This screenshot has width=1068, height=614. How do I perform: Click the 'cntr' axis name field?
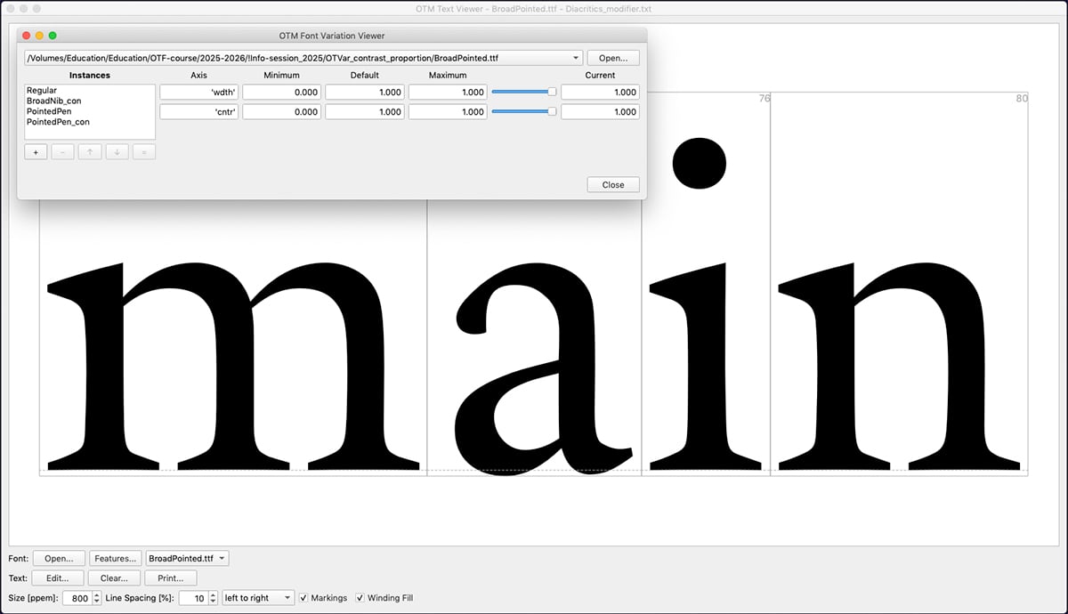tap(199, 111)
